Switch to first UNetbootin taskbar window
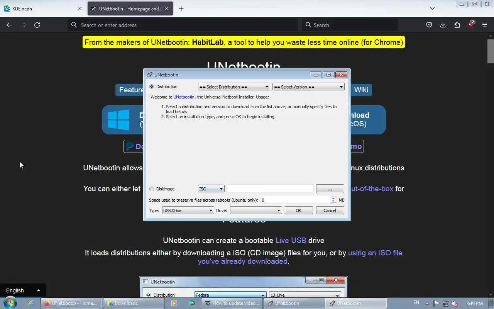This screenshot has width=494, height=309. [295, 303]
